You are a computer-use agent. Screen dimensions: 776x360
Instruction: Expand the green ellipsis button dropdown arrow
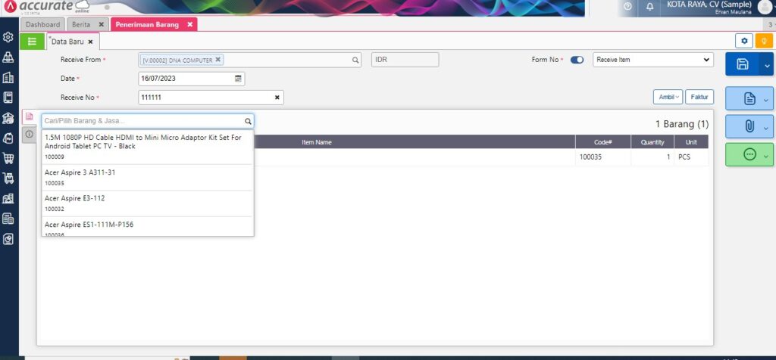(x=767, y=157)
